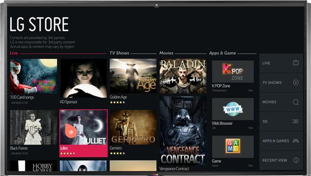Click the Apps & Games gamepad icon

296,141
